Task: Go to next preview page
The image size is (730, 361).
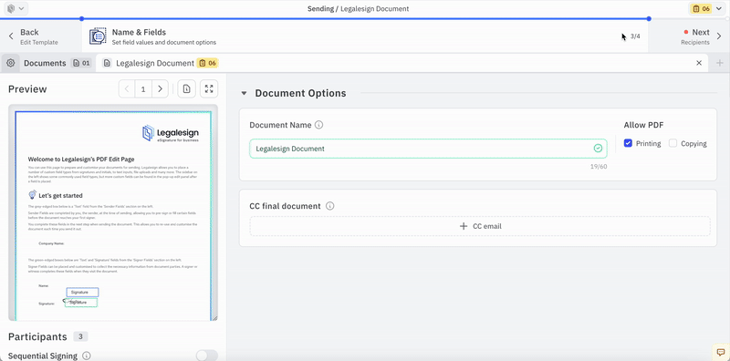Action: pyautogui.click(x=160, y=88)
